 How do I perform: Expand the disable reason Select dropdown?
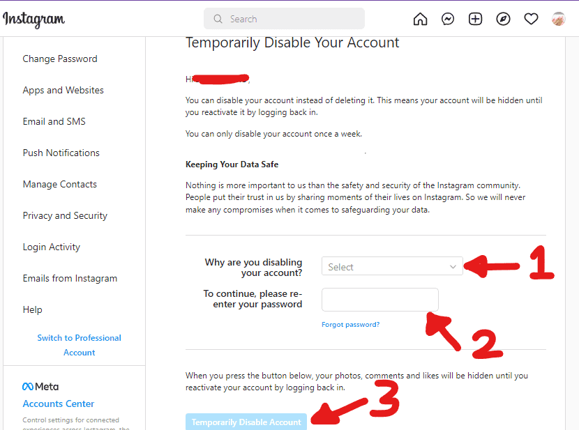tap(392, 266)
